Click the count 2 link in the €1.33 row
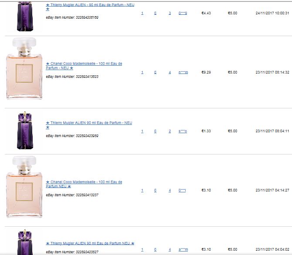The image size is (292, 255). click(x=170, y=131)
